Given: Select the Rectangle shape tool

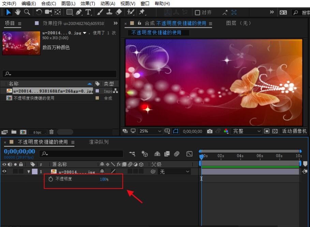Looking at the screenshot, I should coord(69,12).
